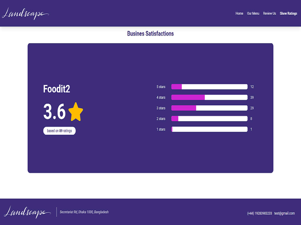The width and height of the screenshot is (301, 225).
Task: Click the 1 stars progress bar
Action: tap(209, 129)
